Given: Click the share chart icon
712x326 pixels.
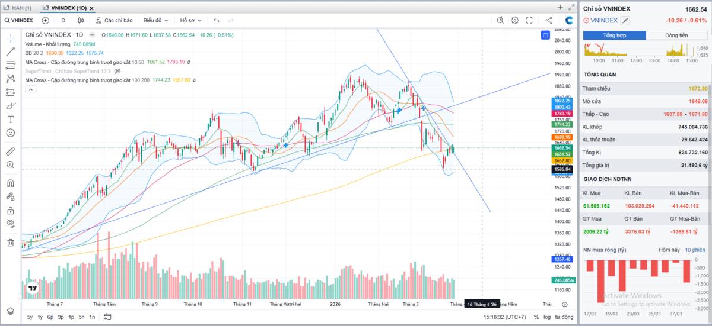Looking at the screenshot, I should pyautogui.click(x=548, y=20).
